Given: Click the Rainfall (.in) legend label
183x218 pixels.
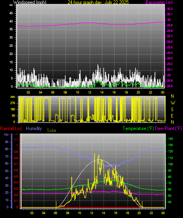Looking at the screenshot, I should [11, 128].
